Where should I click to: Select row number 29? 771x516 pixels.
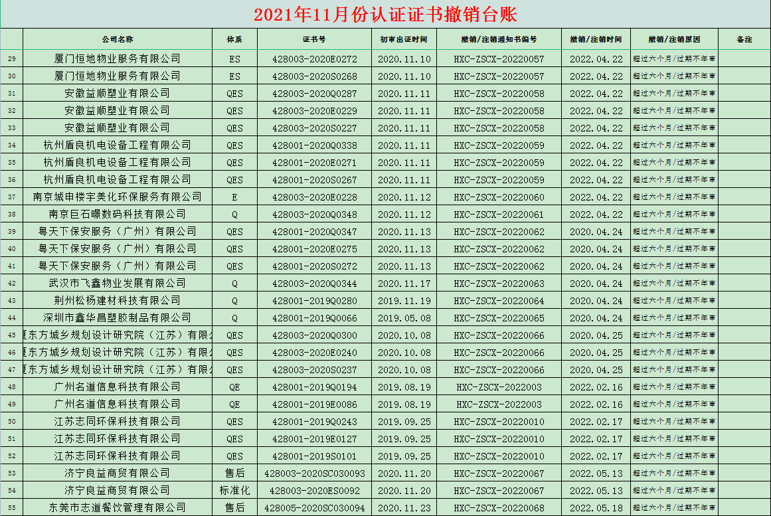click(x=11, y=59)
